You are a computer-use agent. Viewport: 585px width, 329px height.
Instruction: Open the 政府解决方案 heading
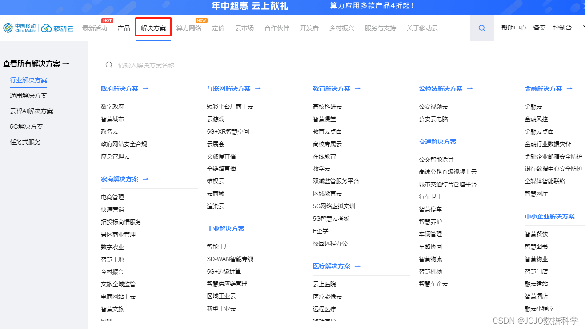point(120,89)
